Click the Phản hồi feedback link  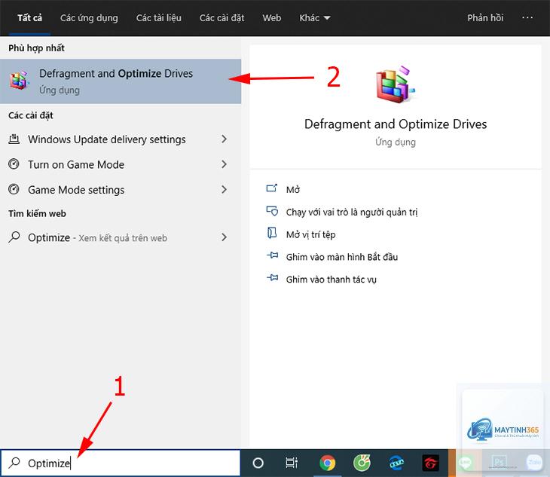click(485, 18)
